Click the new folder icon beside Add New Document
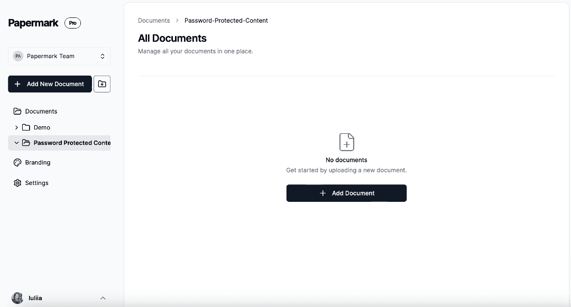Screen dimensions: 571x307 point(102,83)
